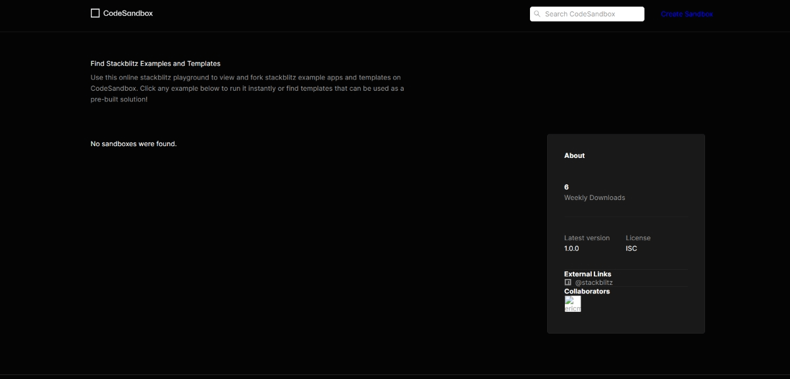Click the weekly downloads count 6
This screenshot has height=379, width=790.
566,187
